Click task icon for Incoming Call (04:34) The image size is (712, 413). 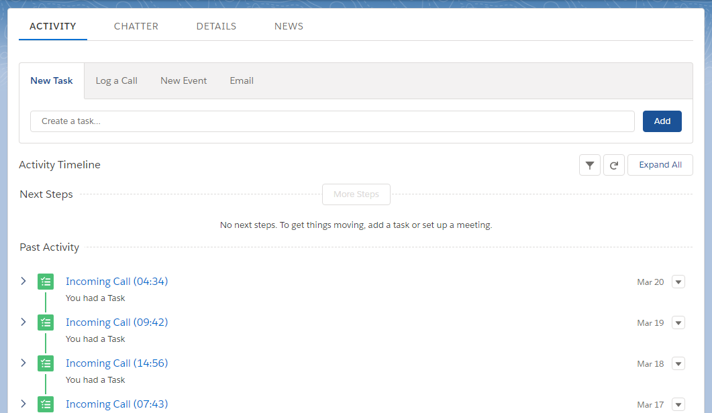(x=46, y=282)
